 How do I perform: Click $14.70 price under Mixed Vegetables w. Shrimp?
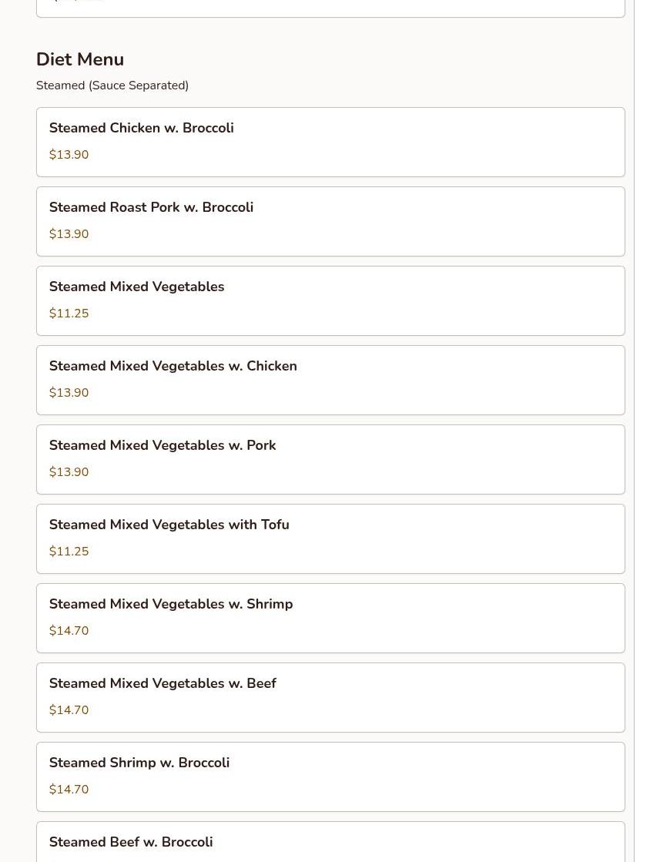[69, 631]
